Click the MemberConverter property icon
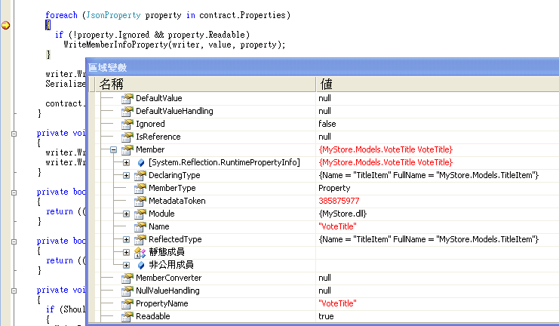 click(x=127, y=278)
